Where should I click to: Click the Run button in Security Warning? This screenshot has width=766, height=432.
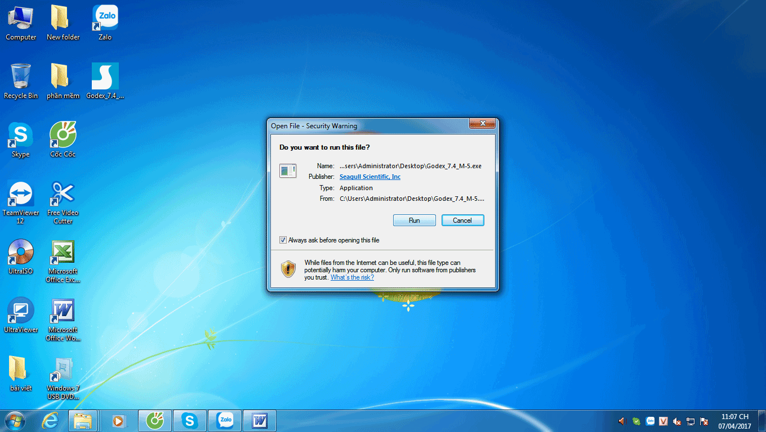(x=414, y=220)
